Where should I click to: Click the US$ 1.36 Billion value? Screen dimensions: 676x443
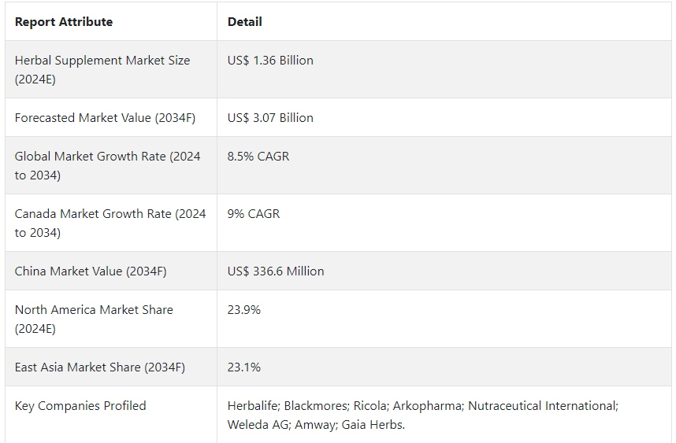(270, 61)
